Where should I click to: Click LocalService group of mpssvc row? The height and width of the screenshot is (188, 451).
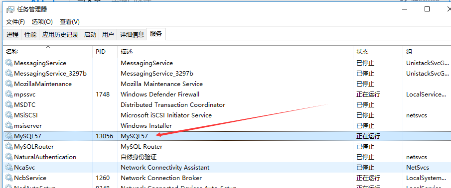coord(426,94)
